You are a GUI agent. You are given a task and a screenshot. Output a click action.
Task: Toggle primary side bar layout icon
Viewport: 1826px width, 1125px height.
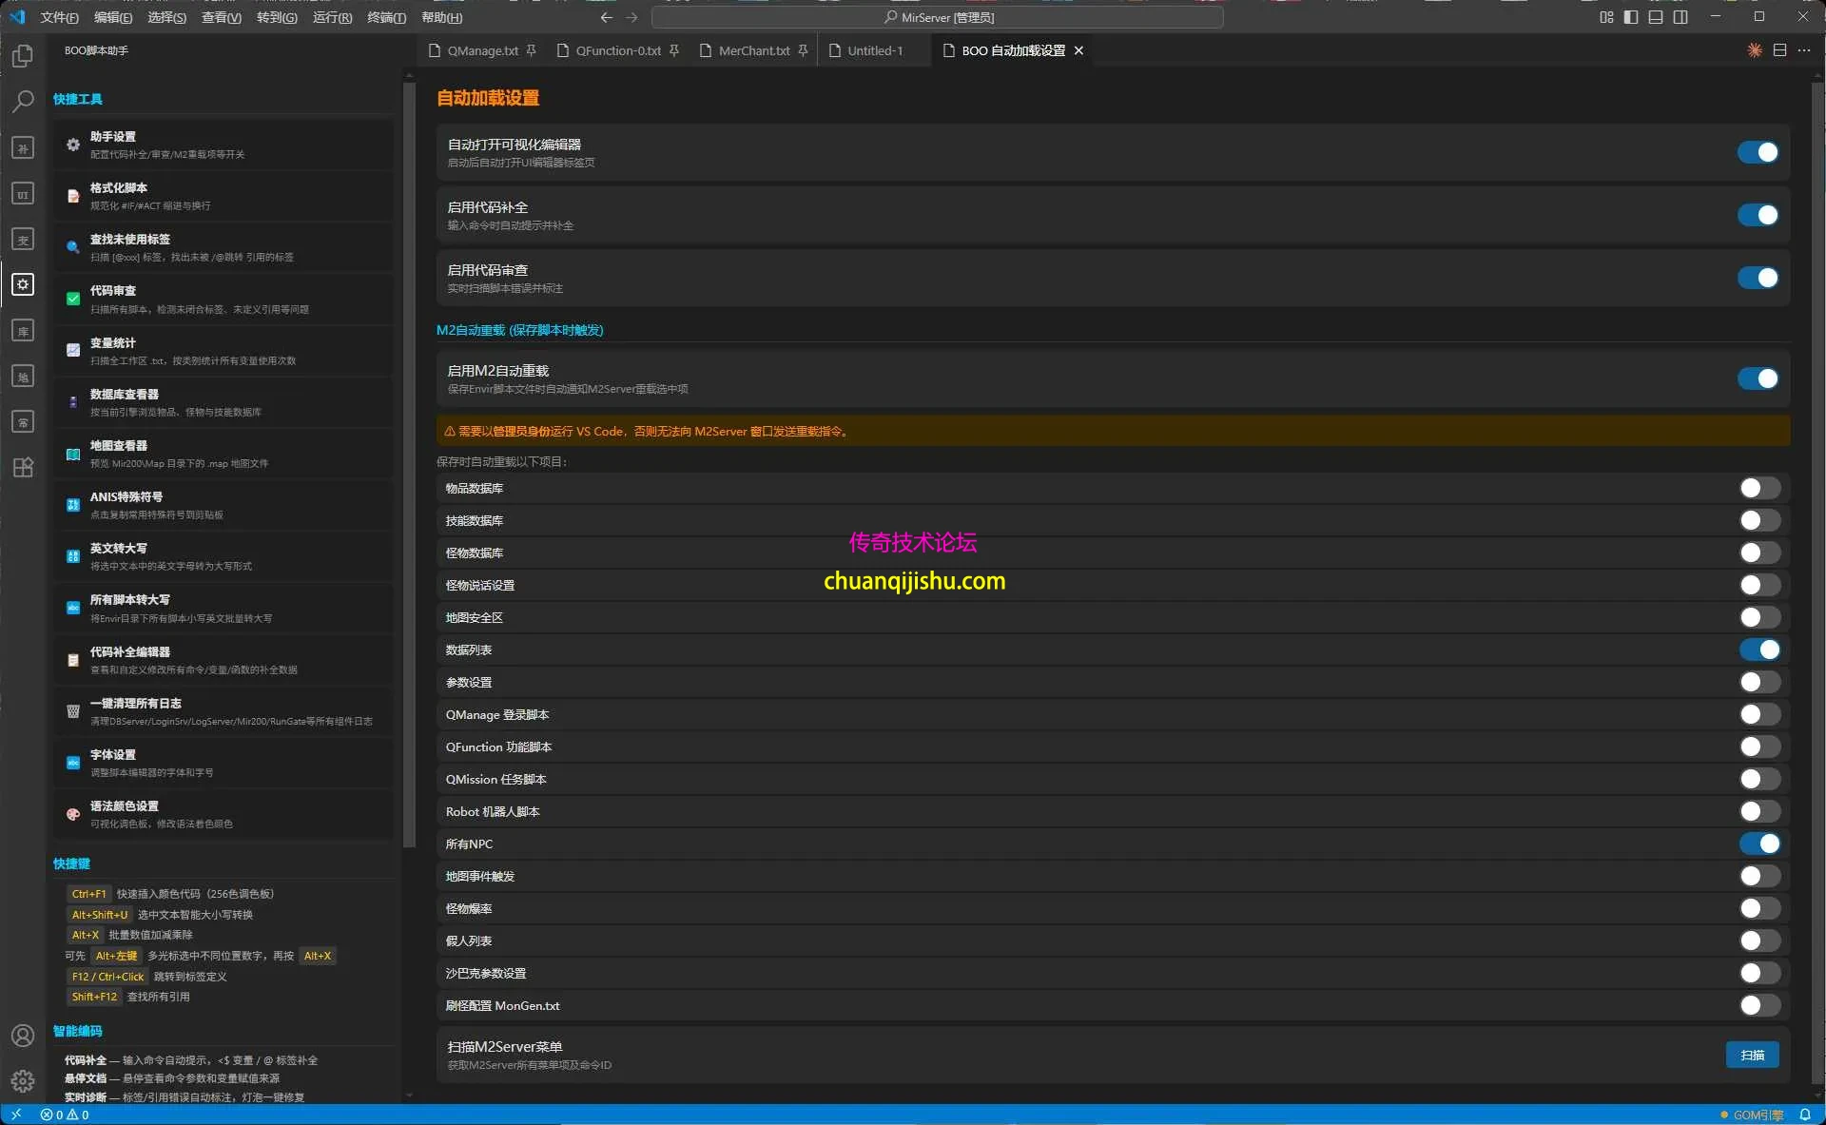coord(1631,17)
